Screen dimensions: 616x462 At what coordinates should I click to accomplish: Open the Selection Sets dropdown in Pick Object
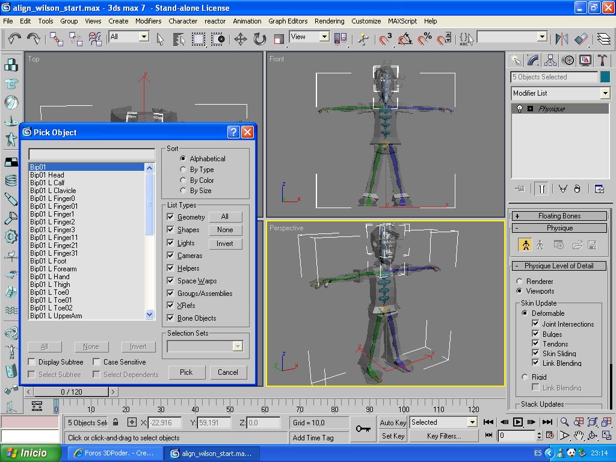pos(237,346)
